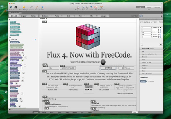
Task: Click the inspector panel toggle icon at top right
Action: click(x=161, y=16)
